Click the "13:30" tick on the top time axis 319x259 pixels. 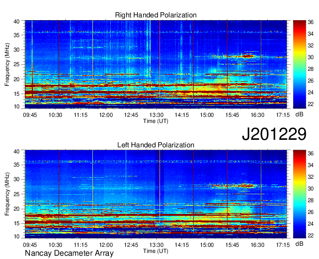pos(156,115)
